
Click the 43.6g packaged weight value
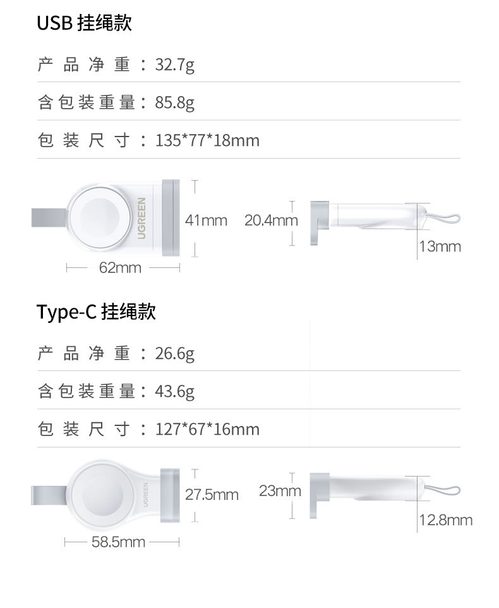click(x=175, y=391)
